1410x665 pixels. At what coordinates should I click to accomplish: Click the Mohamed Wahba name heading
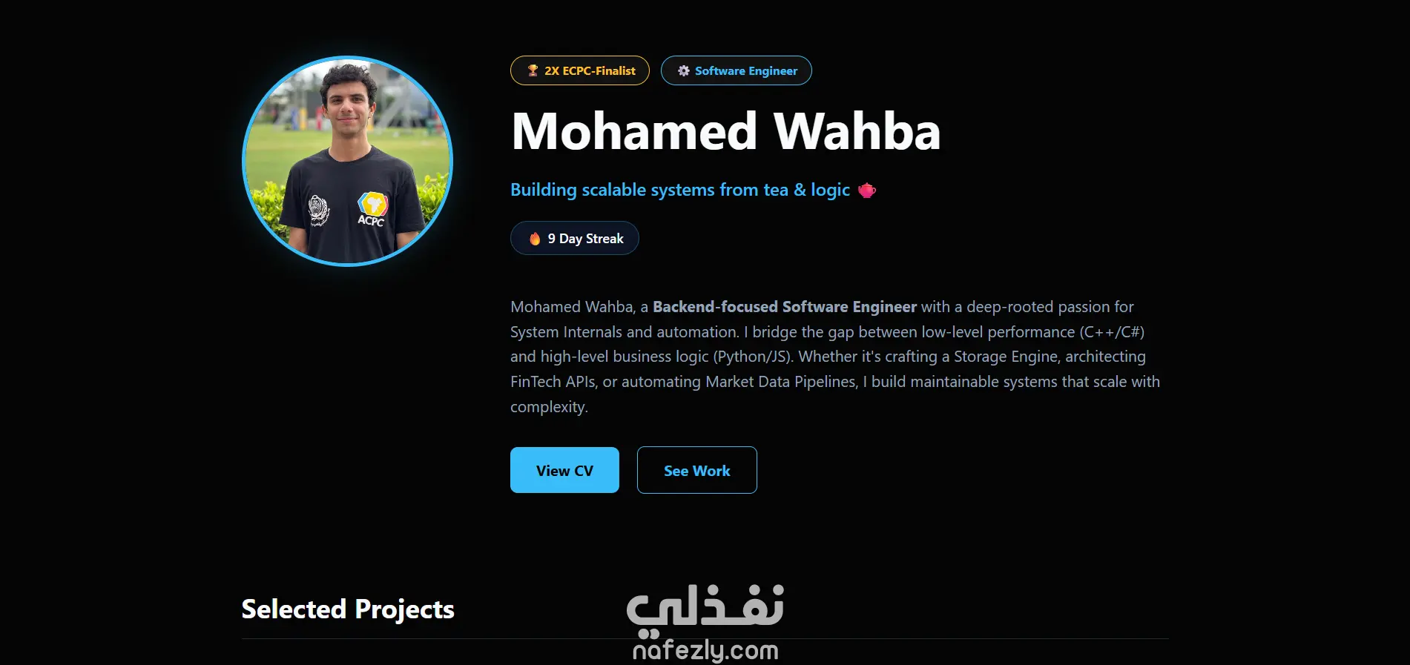(x=726, y=132)
